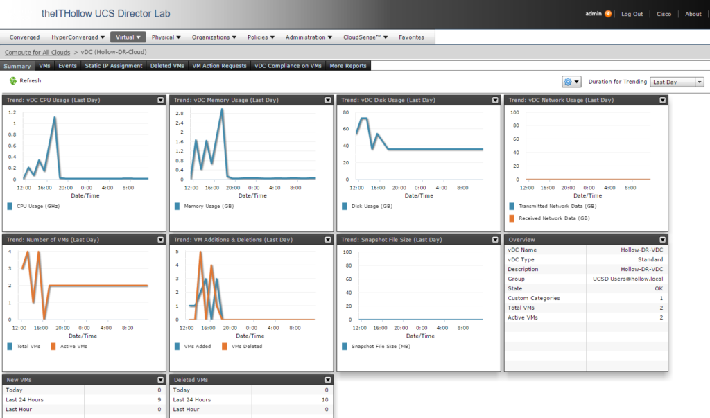Screen dimensions: 710x418
Task: Open the CloudSense menu
Action: click(x=365, y=37)
